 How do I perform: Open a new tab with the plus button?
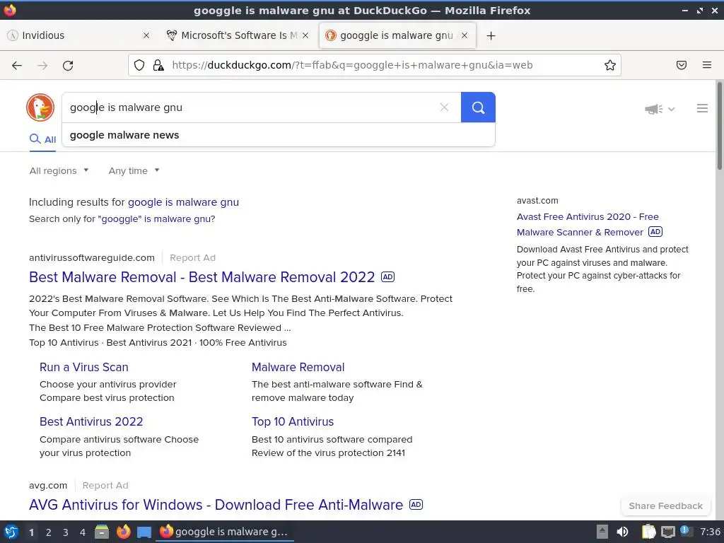tap(491, 35)
